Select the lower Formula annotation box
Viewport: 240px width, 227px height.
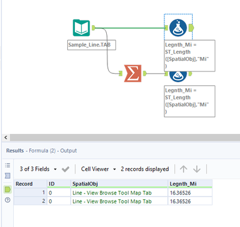[x=190, y=101]
